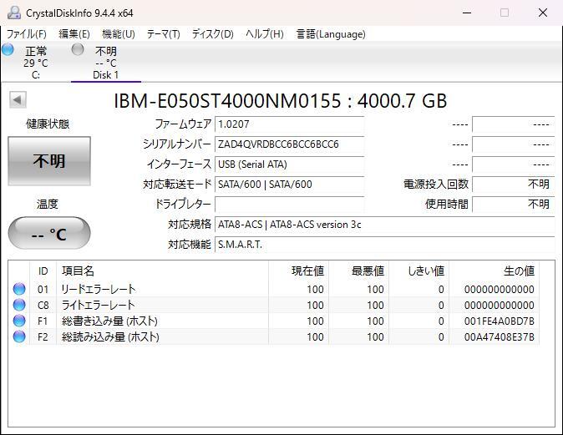Click the ID cell F1
The image size is (563, 435).
click(x=43, y=321)
